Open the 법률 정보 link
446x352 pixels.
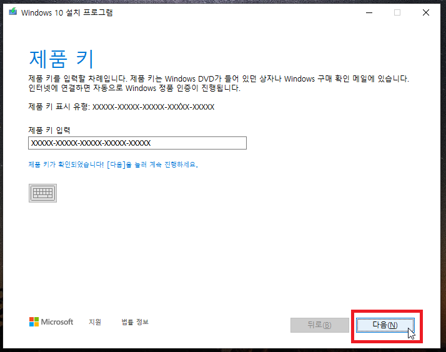coord(135,322)
